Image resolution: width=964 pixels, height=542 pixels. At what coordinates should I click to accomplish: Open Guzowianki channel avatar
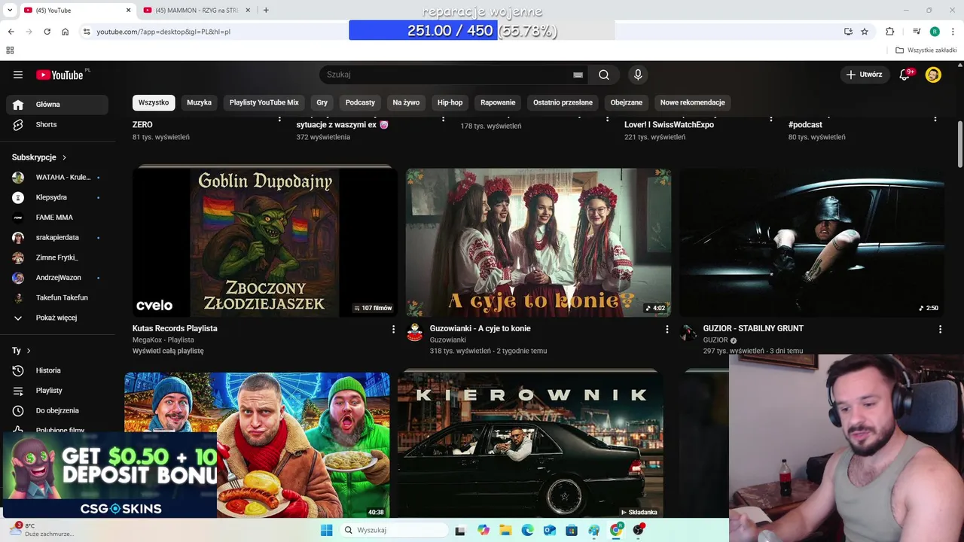[415, 333]
